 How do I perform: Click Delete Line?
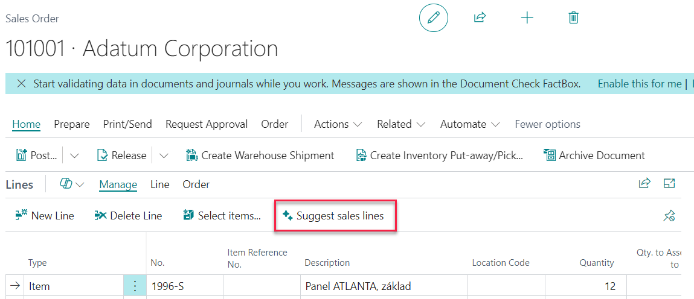[128, 216]
